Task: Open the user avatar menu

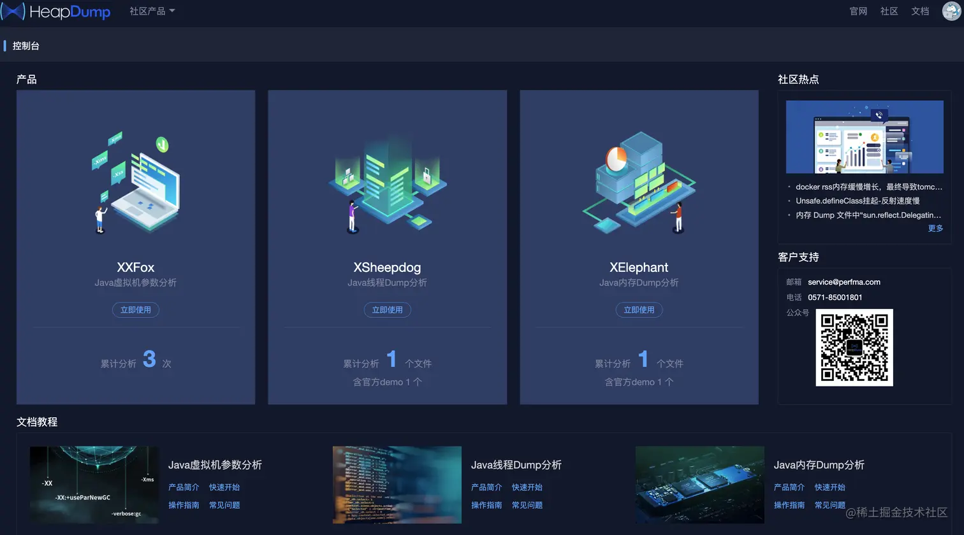Action: click(951, 11)
